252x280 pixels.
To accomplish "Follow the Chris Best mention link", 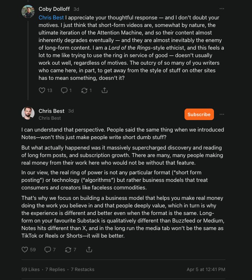I will 51,18.
